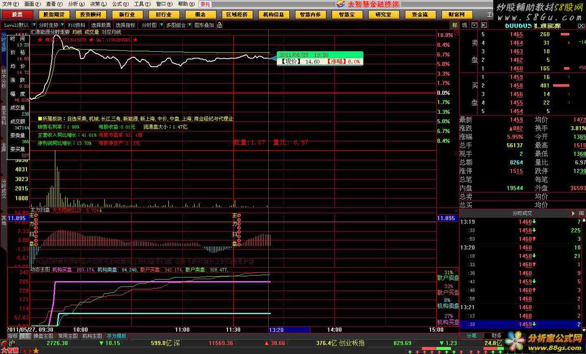Screen dimensions: 586x354
Task: Toggle the padlock icon in toolbar
Action: 220,25
